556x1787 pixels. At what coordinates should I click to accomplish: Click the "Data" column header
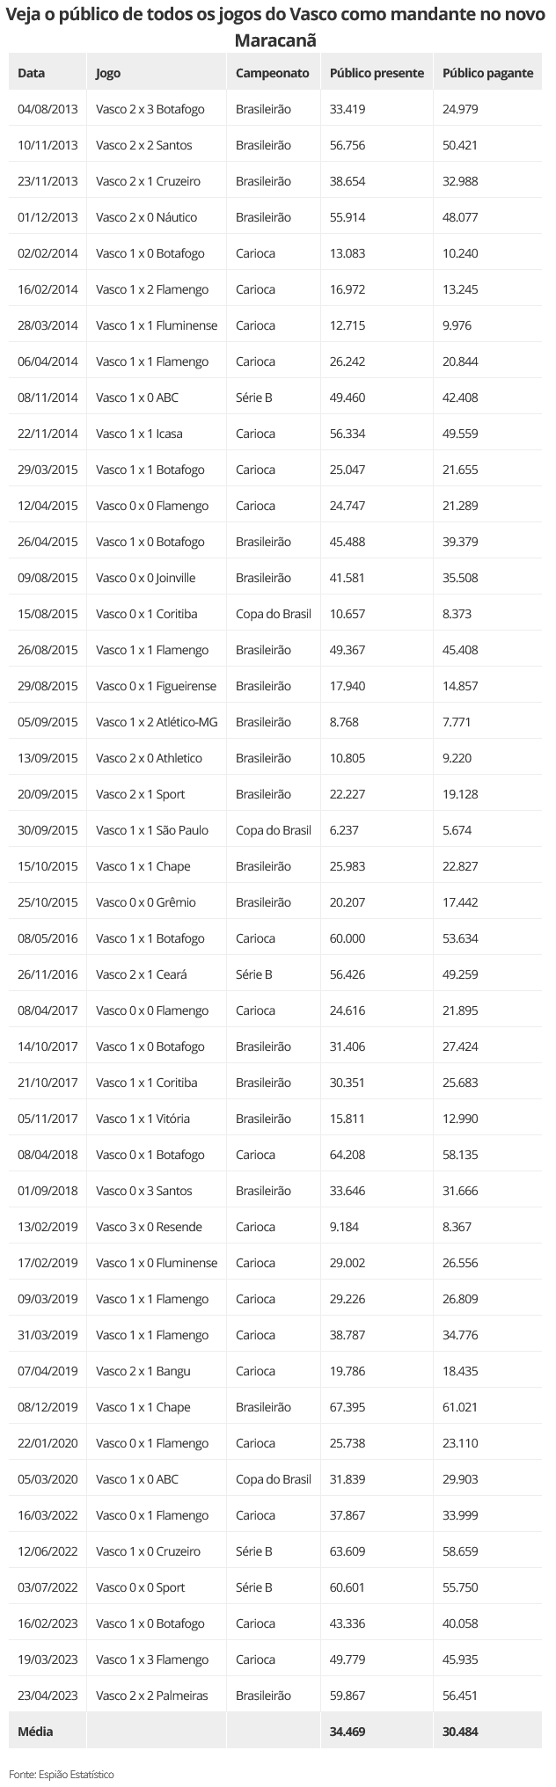(x=32, y=73)
